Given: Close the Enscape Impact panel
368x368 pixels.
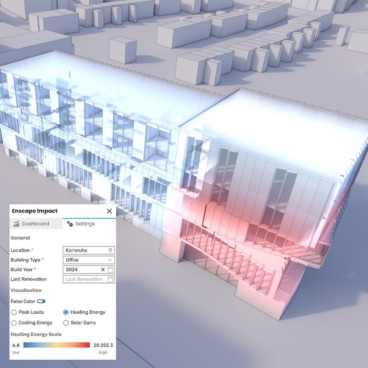Looking at the screenshot, I should coord(109,211).
